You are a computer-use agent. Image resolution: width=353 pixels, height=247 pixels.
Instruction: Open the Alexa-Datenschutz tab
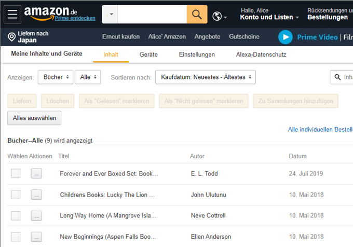[x=261, y=54]
